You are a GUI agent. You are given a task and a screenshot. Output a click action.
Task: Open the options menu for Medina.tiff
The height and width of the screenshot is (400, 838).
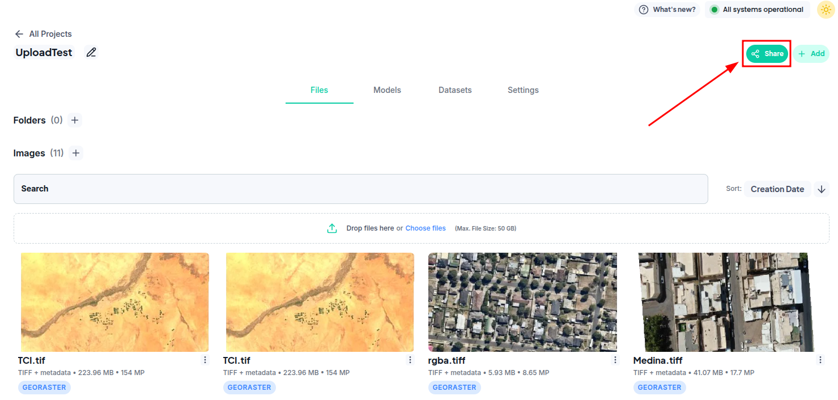tap(820, 360)
